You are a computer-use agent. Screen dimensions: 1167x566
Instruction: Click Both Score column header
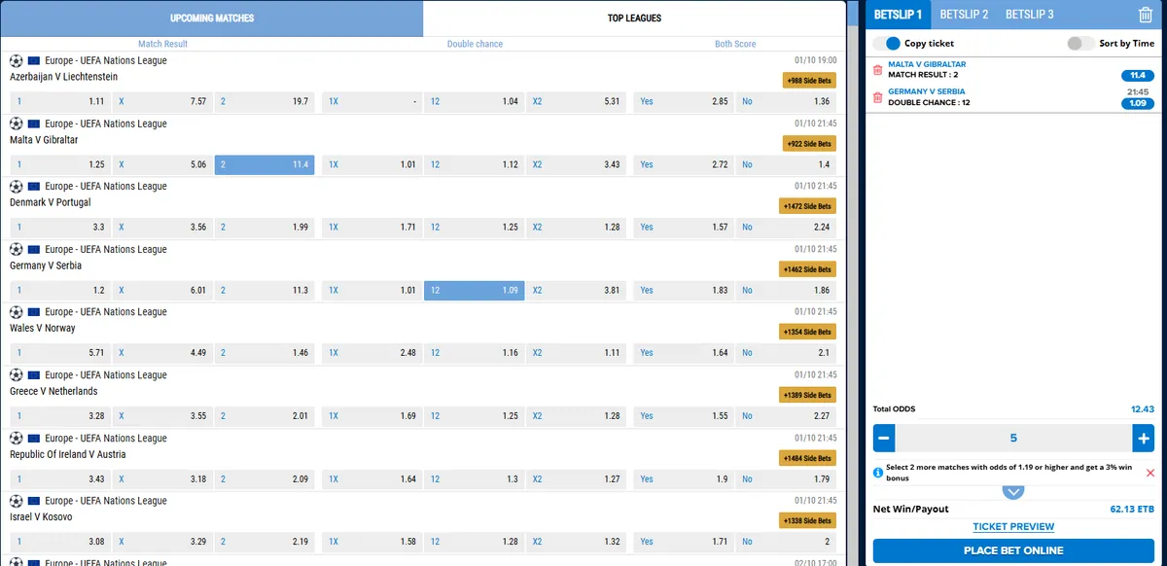(x=735, y=44)
